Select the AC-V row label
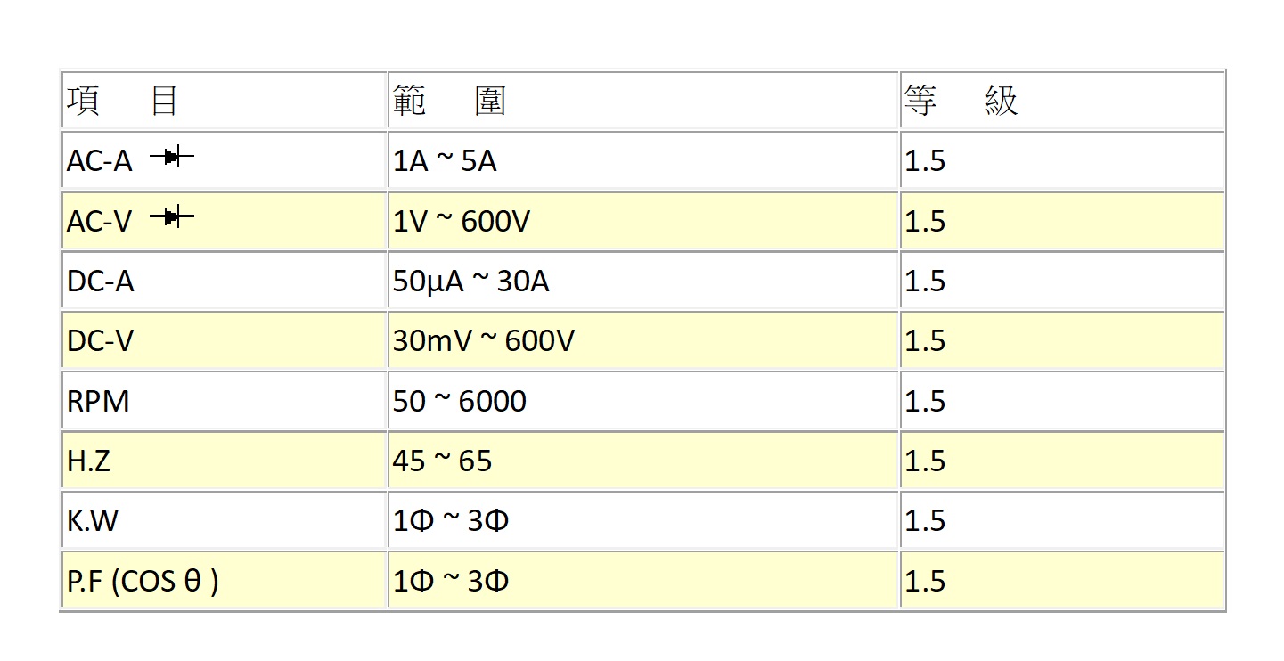 (99, 221)
